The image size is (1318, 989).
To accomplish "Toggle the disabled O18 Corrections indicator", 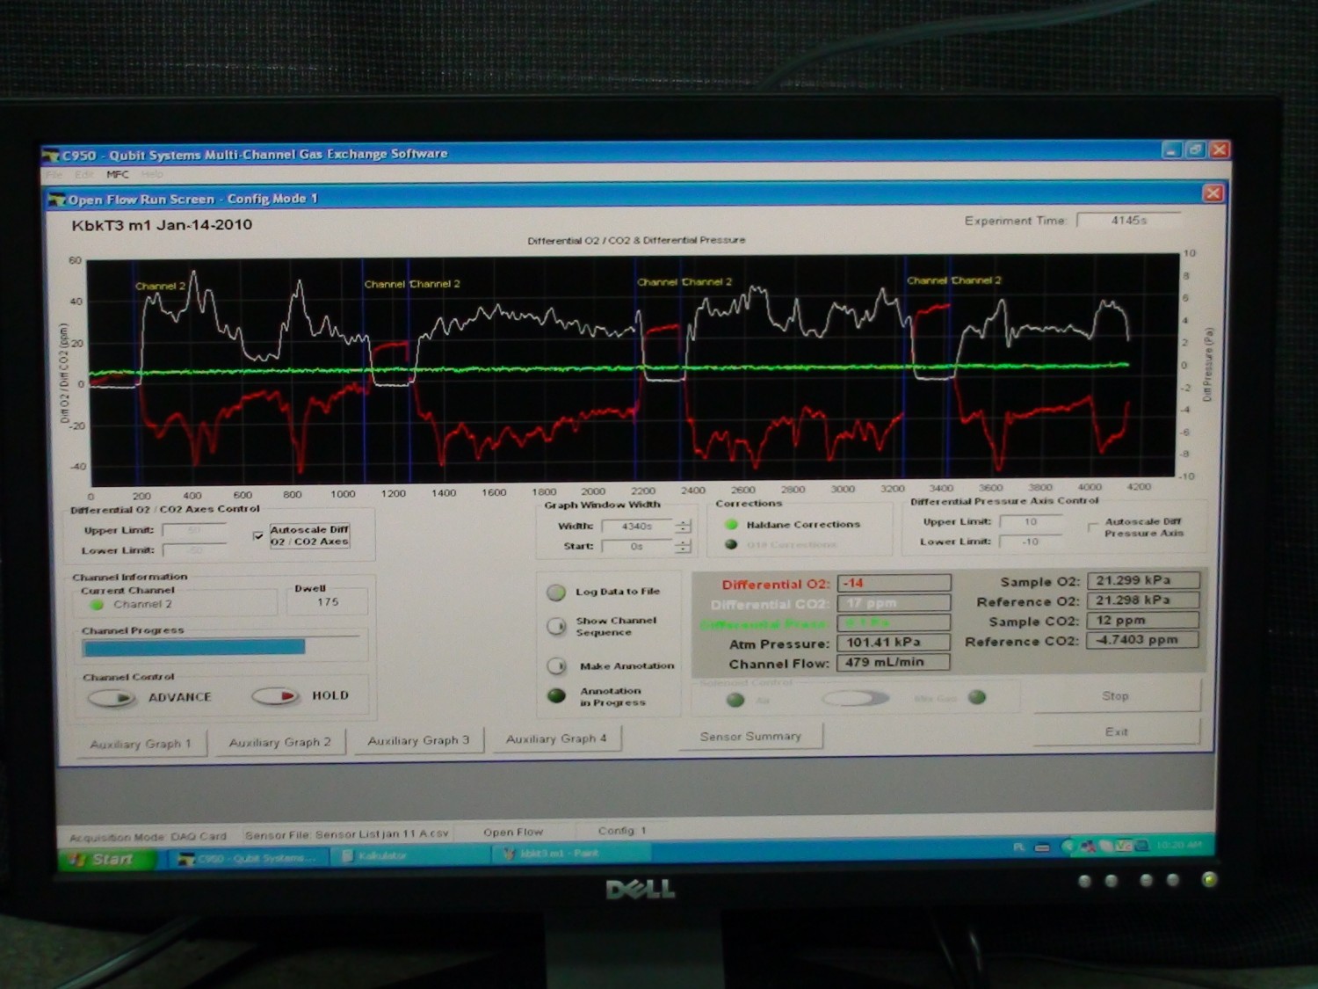I will (731, 544).
